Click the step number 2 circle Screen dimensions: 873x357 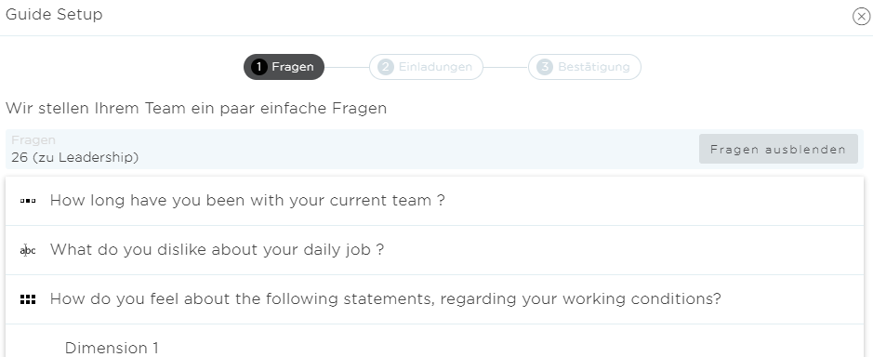pos(385,67)
